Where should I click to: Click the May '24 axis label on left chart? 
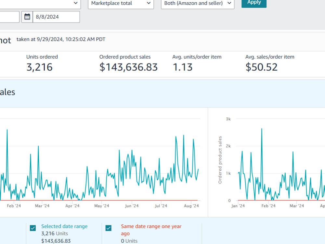coord(101,206)
